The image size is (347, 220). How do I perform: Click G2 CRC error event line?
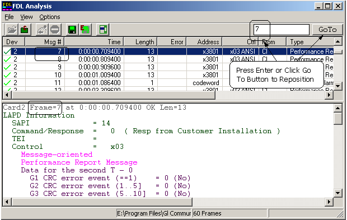[110, 186]
